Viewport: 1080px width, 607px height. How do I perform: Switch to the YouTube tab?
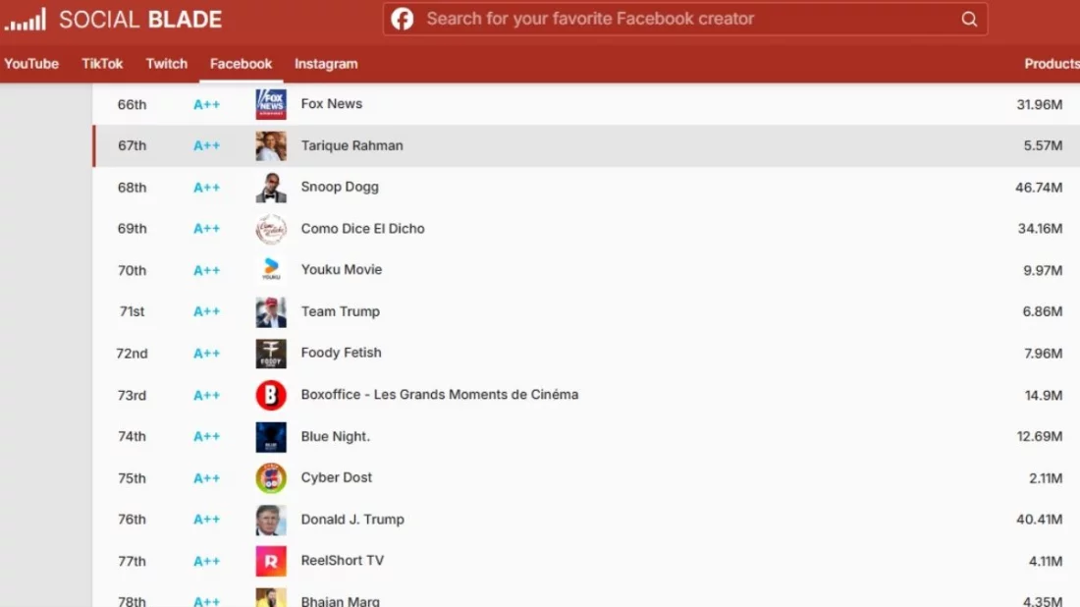pos(31,64)
